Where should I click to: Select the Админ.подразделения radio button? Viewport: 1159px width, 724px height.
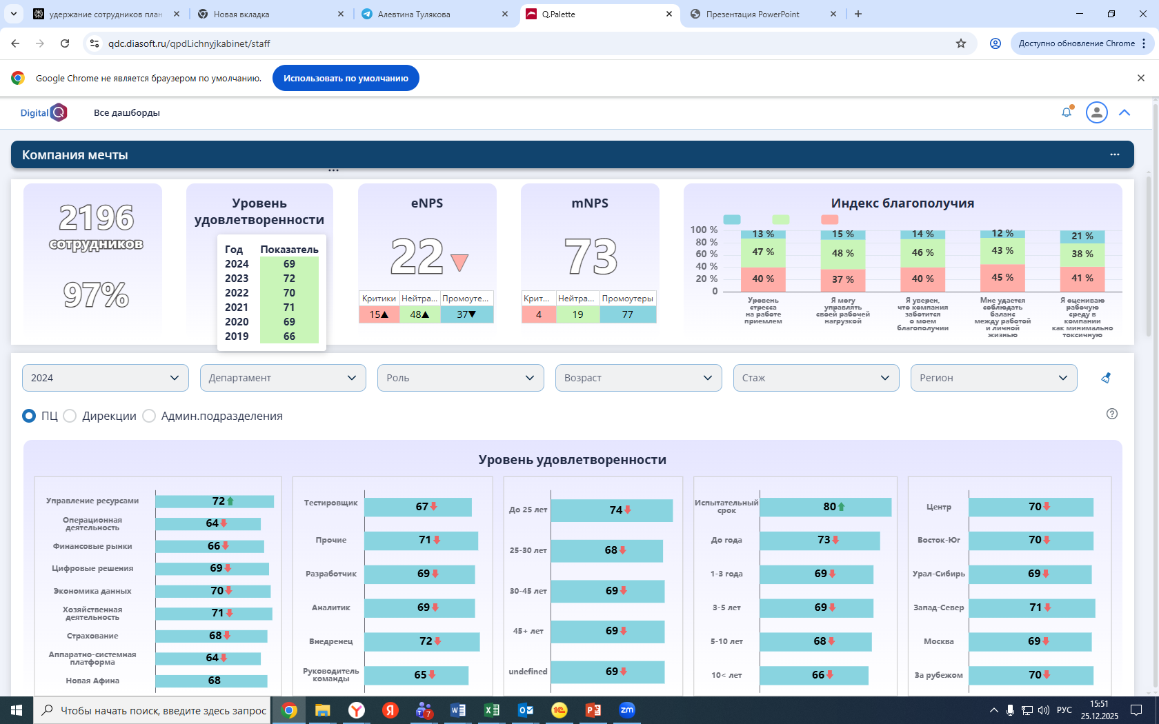pos(149,416)
